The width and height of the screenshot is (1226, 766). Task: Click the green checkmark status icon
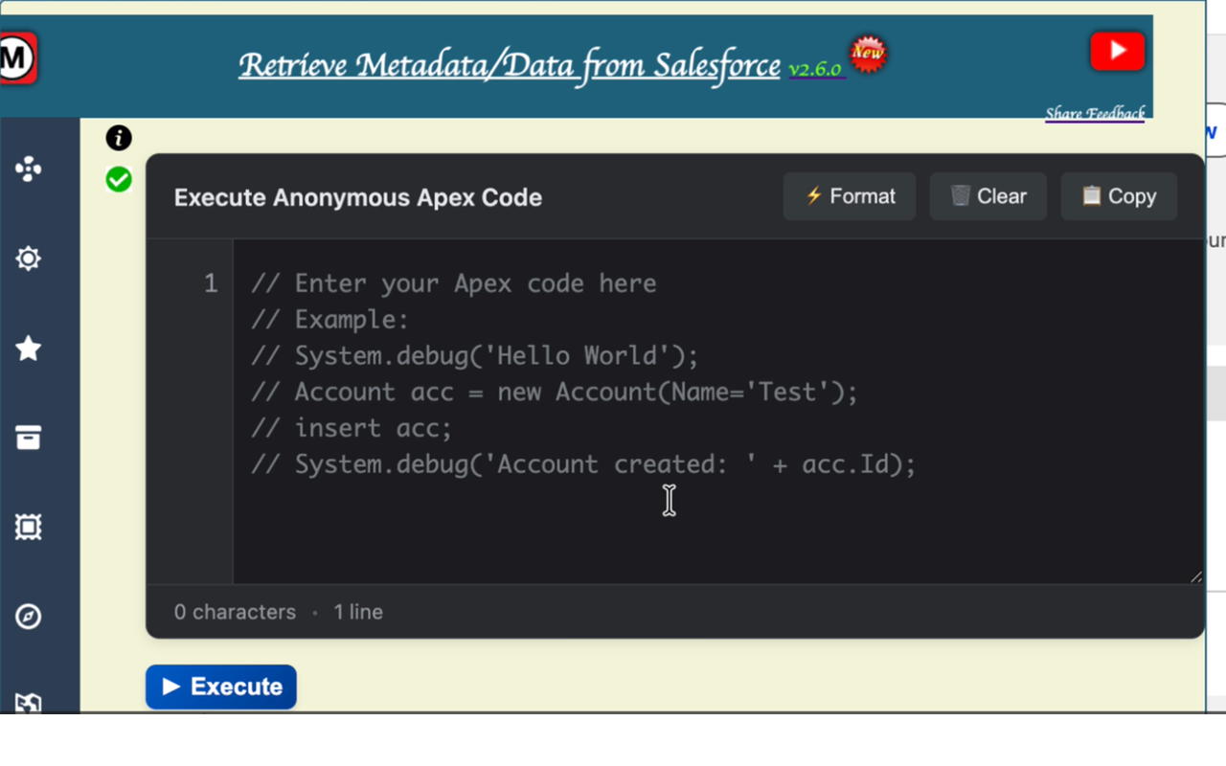119,179
